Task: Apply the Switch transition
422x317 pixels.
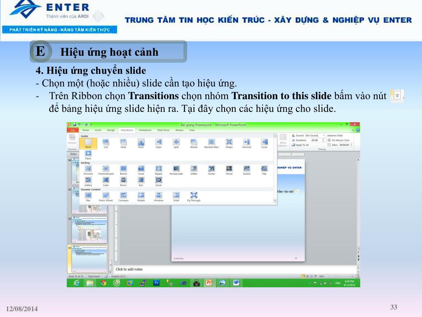Action: pyautogui.click(x=247, y=170)
